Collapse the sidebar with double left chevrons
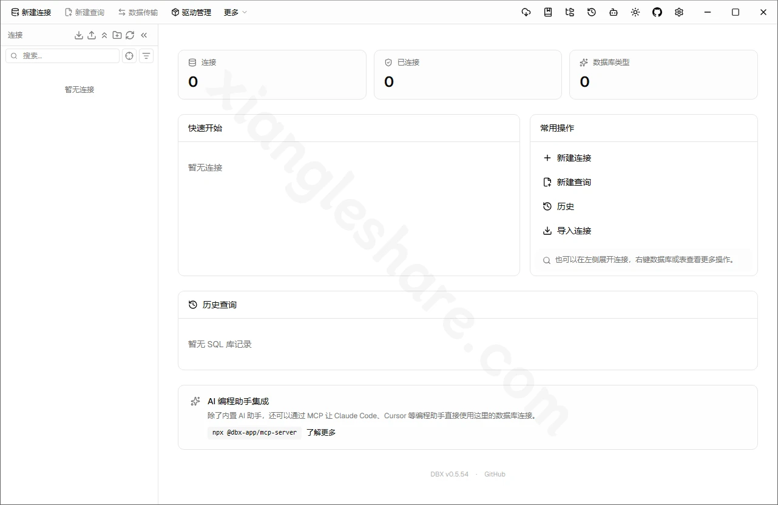778x505 pixels. pos(144,35)
